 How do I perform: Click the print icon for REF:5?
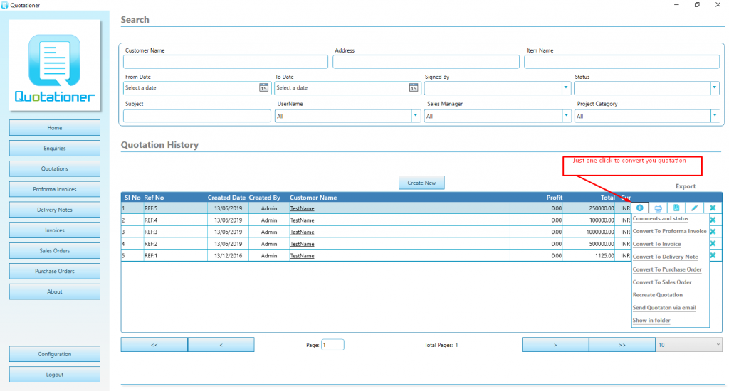tap(658, 208)
